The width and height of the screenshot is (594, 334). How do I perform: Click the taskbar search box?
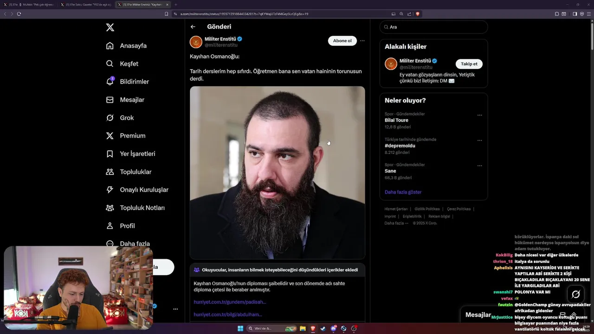point(271,328)
